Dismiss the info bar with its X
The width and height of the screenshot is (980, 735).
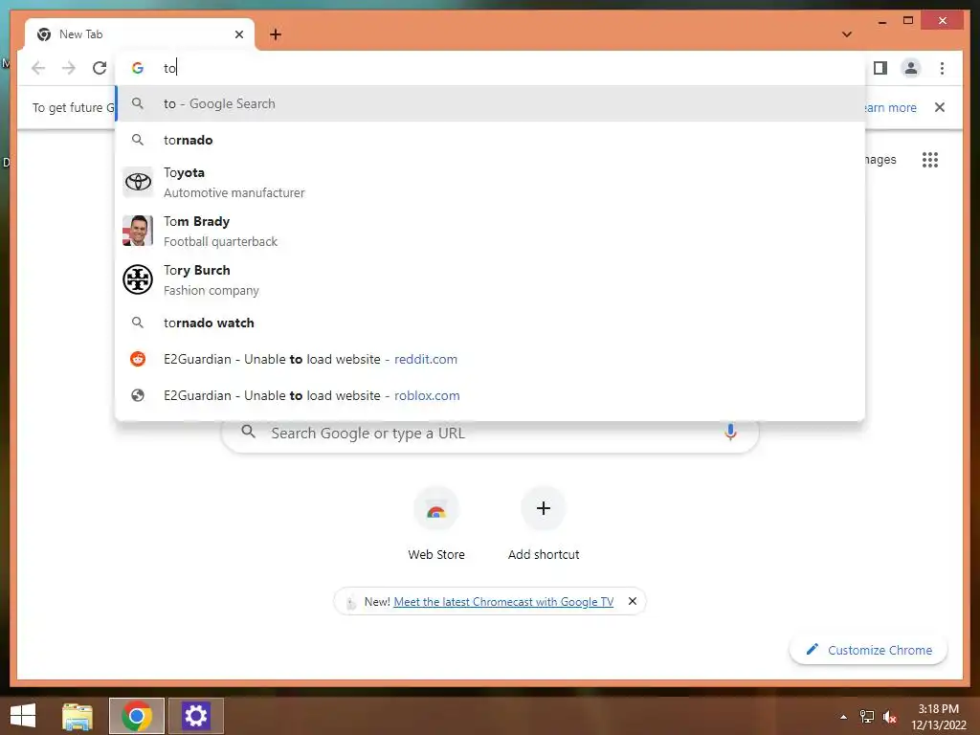940,107
